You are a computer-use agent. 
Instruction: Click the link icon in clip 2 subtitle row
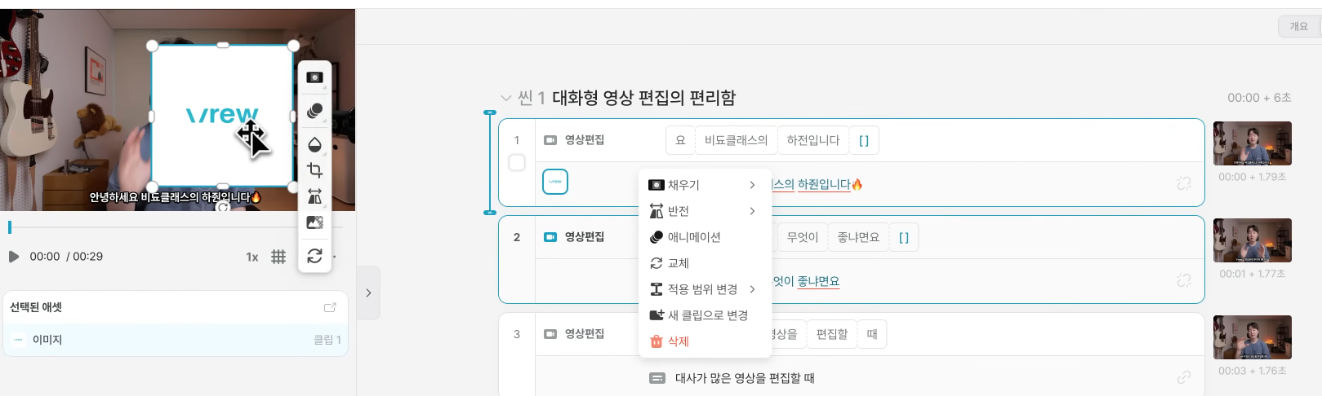1184,280
